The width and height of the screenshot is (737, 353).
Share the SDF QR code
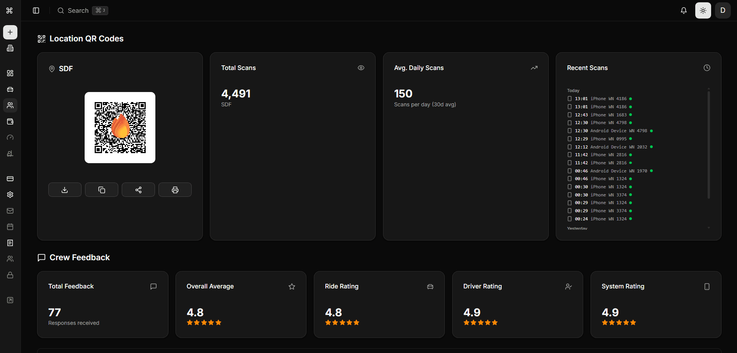[x=138, y=190]
